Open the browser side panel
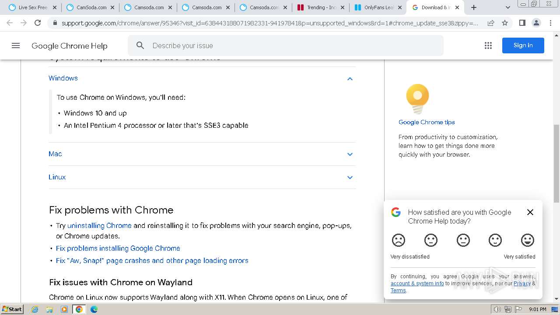The image size is (560, 315). [x=522, y=23]
